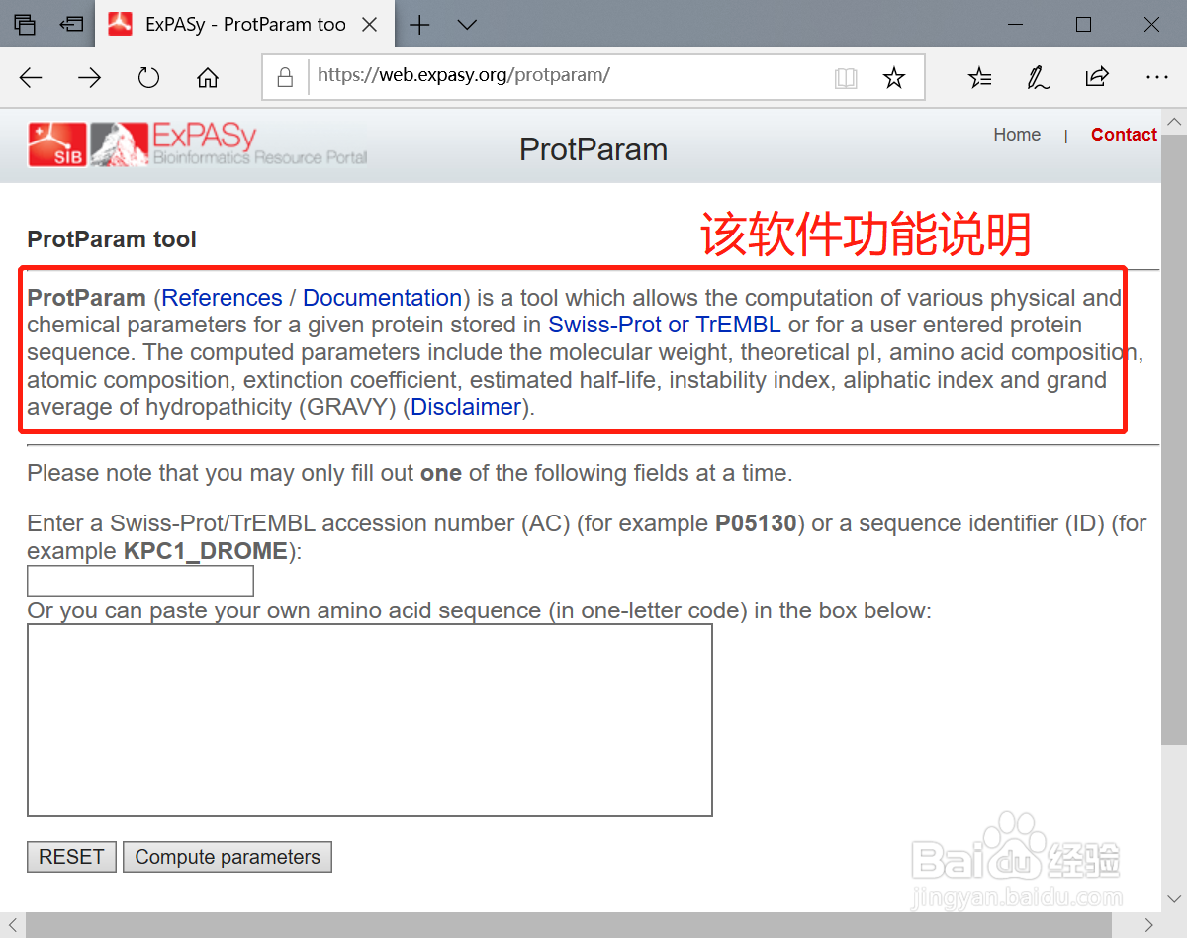Screen dimensions: 1187x938
Task: Open the tab overview icon in Edge
Action: coord(26,24)
